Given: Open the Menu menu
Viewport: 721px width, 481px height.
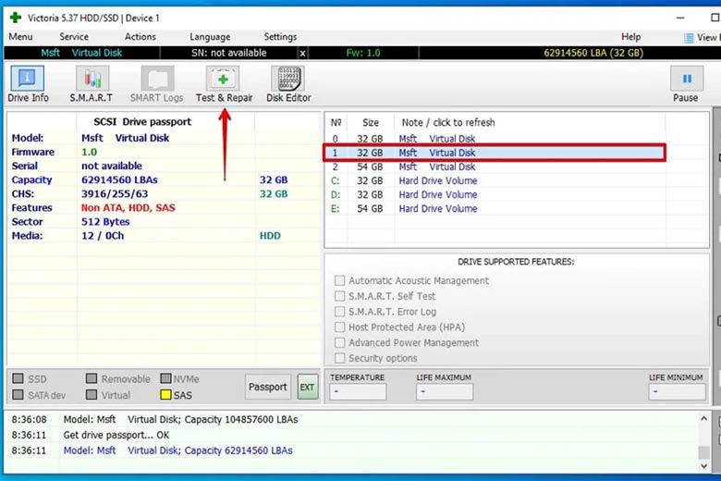Looking at the screenshot, I should (x=20, y=37).
